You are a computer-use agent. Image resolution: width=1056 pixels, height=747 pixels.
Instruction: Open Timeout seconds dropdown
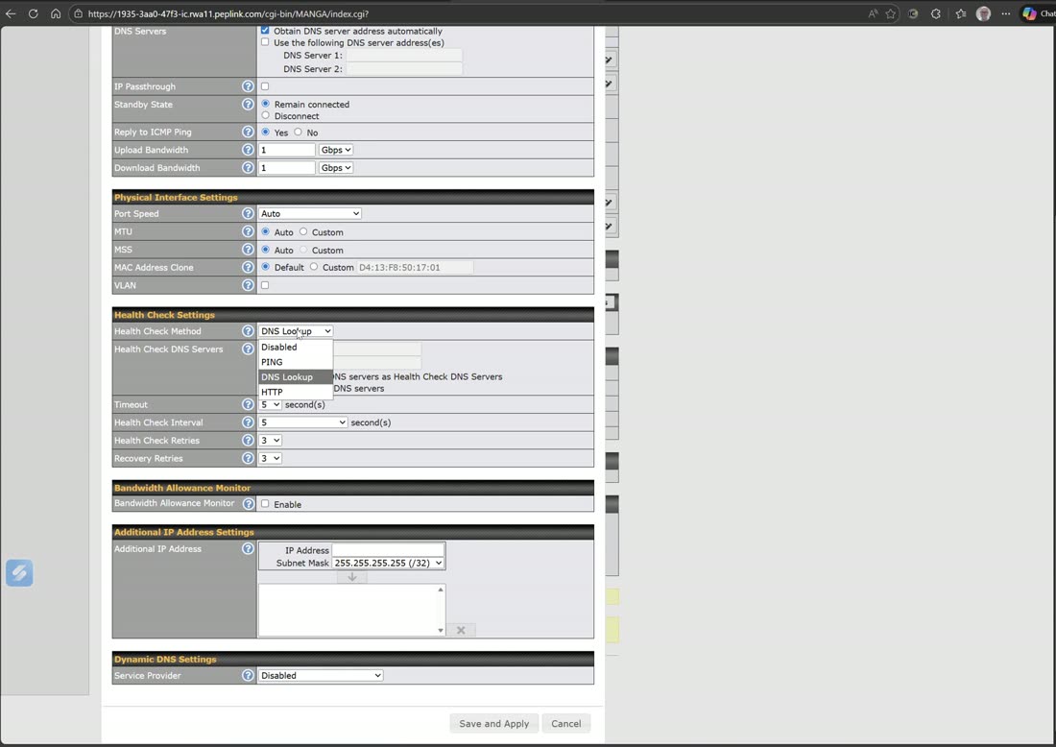coord(270,404)
